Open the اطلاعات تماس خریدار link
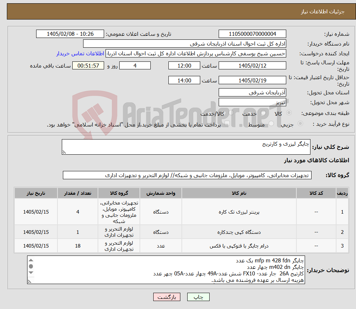Screen dimensions: 356x309 (80, 53)
